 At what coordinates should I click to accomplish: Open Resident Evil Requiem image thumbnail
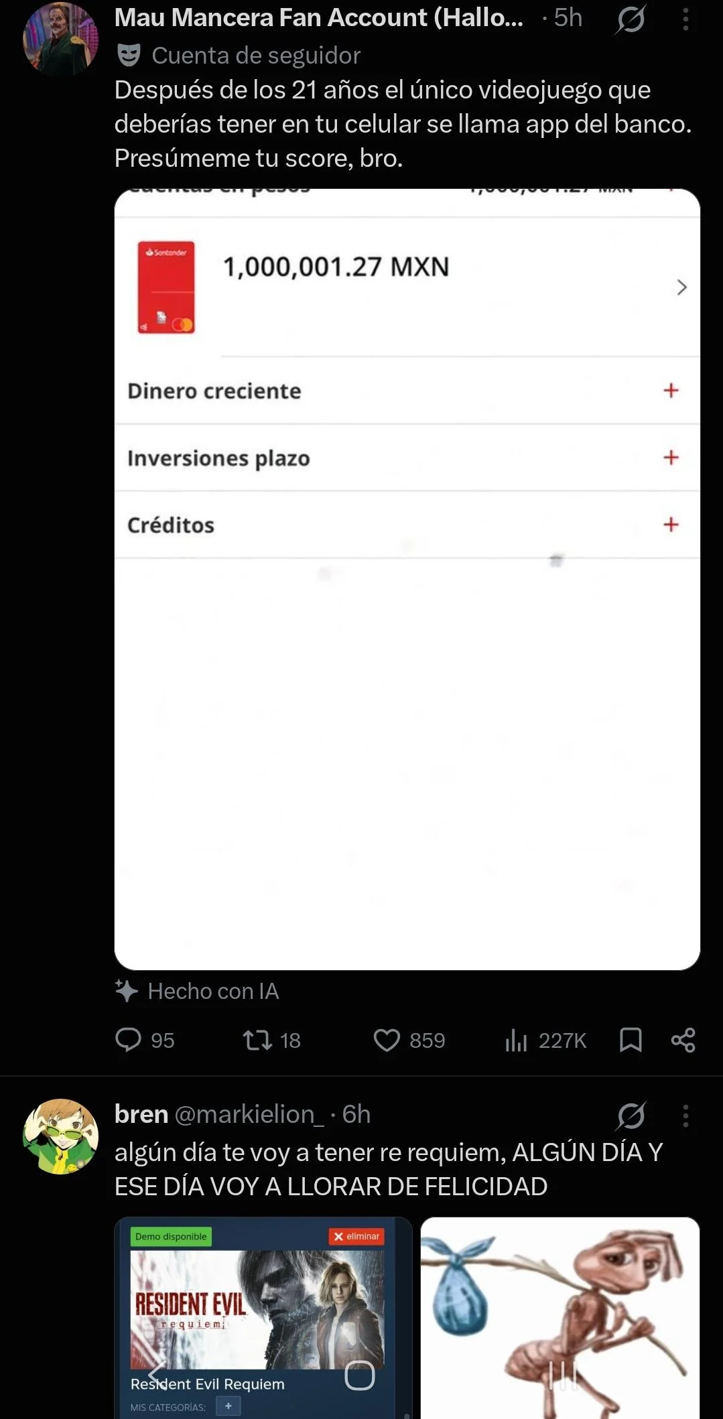263,1317
